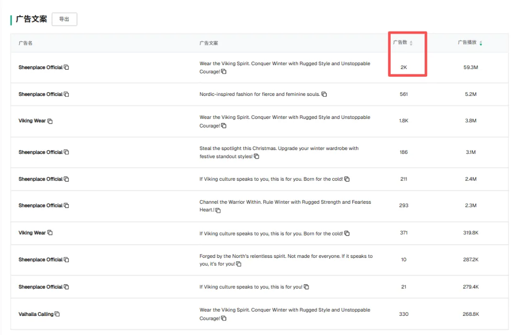
Task: Copy ad text in the 21-ads row
Action: (x=306, y=287)
